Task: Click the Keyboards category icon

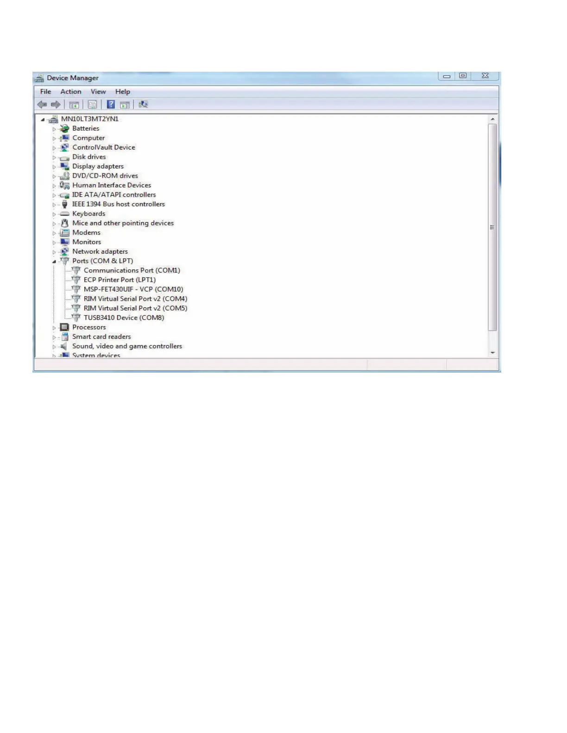Action: 65,214
